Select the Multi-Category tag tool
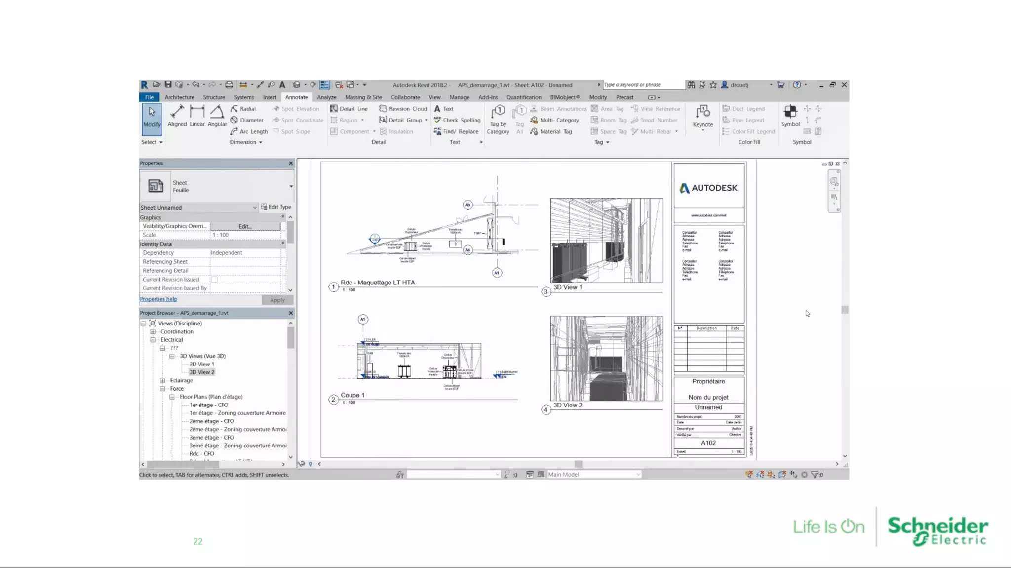Viewport: 1011px width, 568px height. tap(554, 120)
